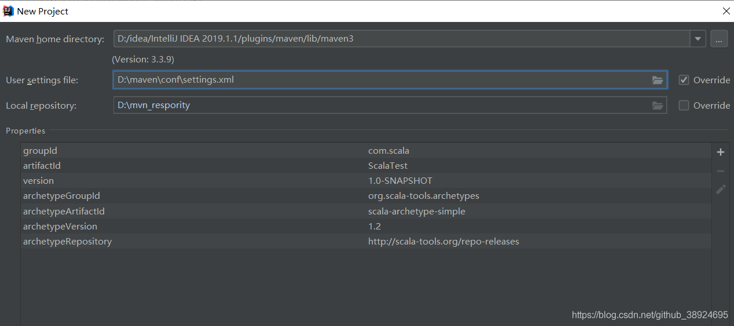Add a new Maven property
This screenshot has height=326, width=734.
point(721,152)
